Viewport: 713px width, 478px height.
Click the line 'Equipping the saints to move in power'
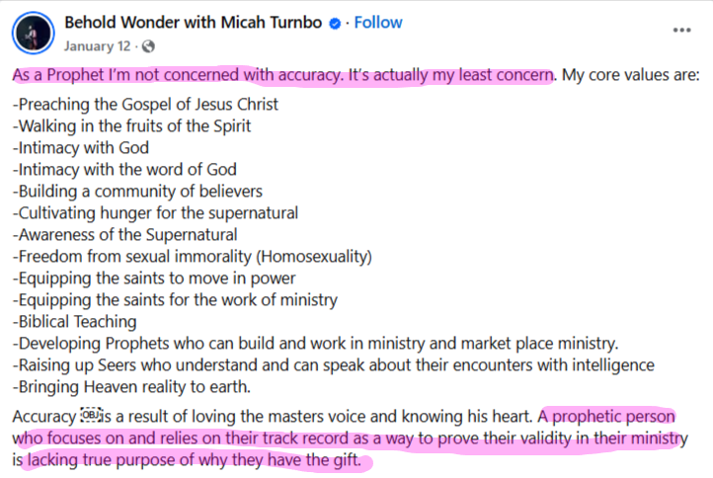(x=154, y=279)
